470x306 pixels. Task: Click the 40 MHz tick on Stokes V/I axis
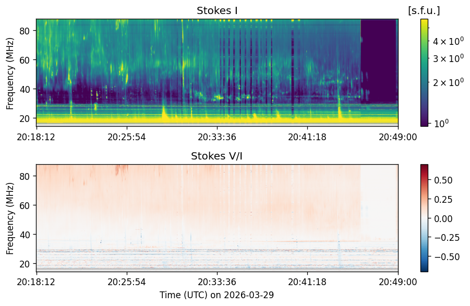25,235
